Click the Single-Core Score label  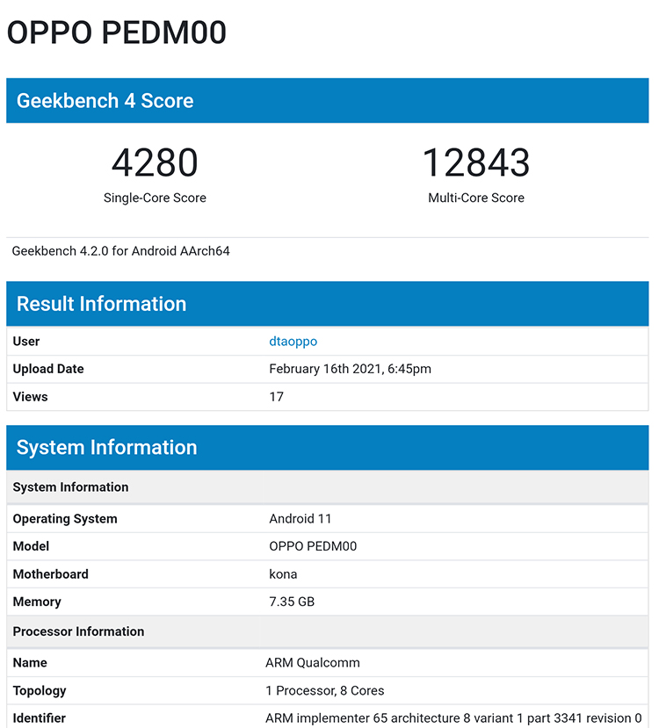click(x=155, y=198)
